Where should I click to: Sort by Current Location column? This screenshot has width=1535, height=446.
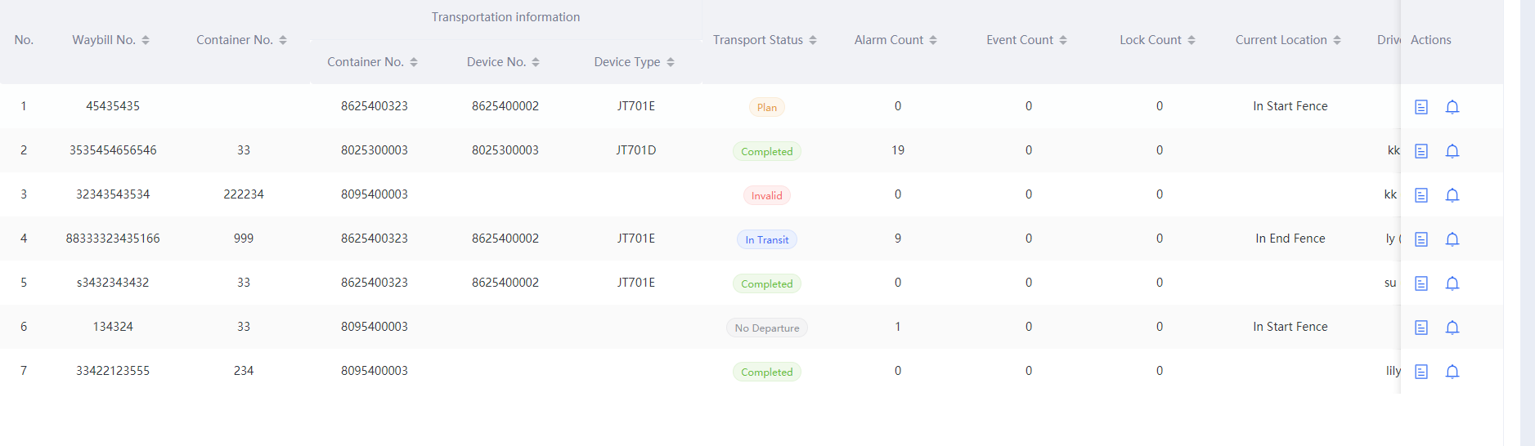1337,40
